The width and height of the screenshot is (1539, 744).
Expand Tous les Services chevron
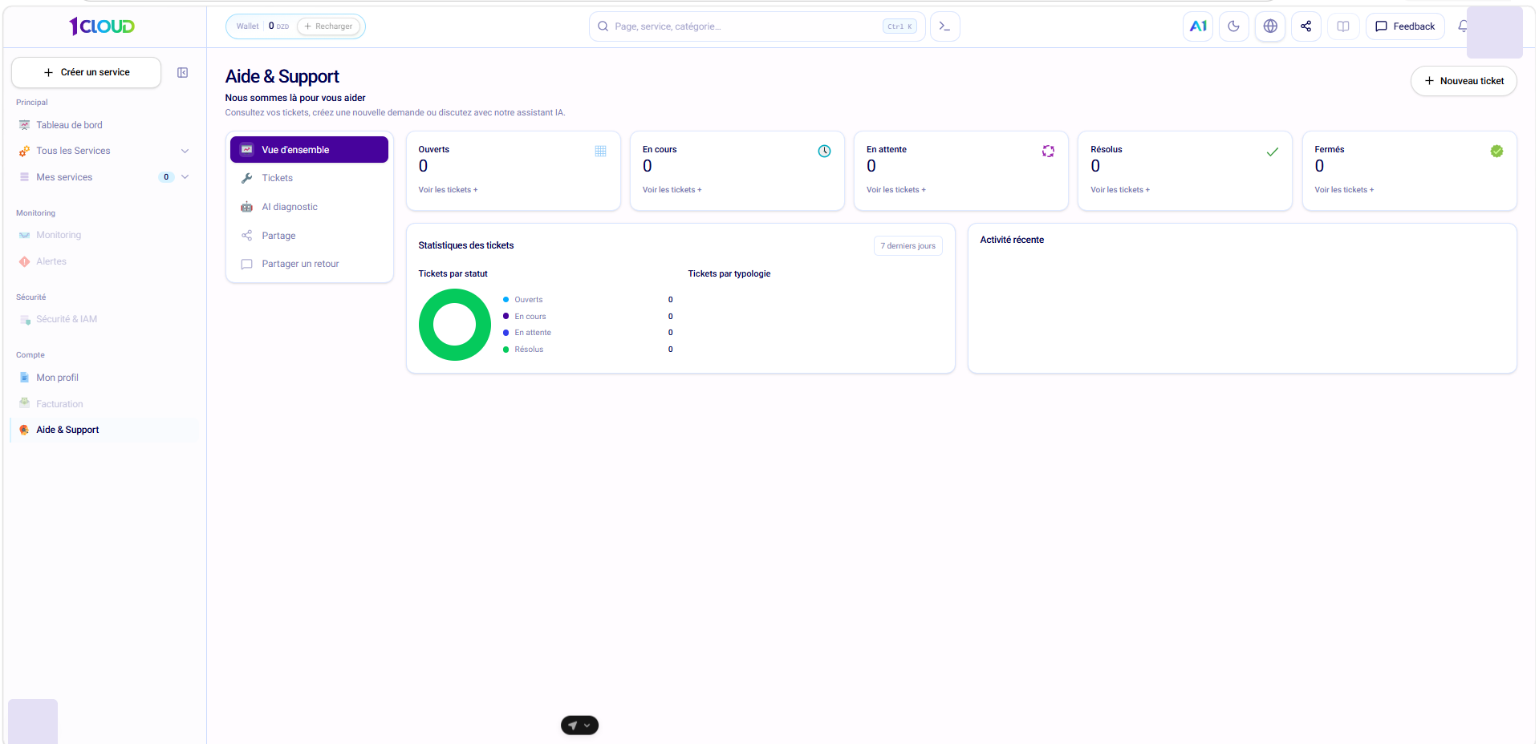185,151
